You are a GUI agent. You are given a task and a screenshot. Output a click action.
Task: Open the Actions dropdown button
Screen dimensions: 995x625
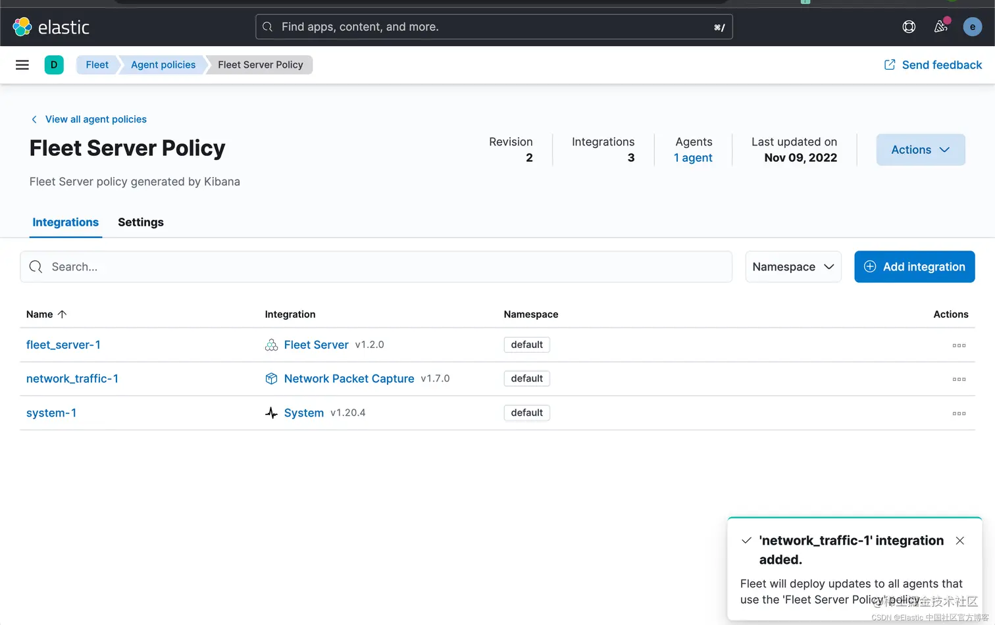921,150
